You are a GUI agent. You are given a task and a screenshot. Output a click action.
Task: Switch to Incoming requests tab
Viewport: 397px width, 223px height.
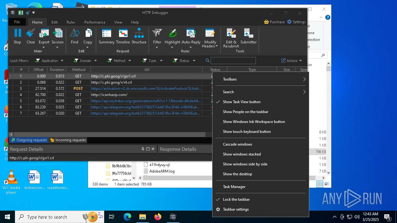(x=68, y=140)
